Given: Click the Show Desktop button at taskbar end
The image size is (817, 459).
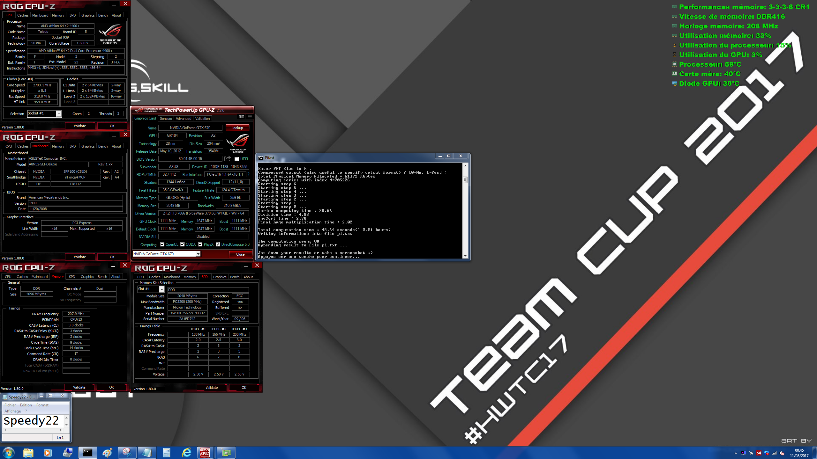Looking at the screenshot, I should coord(814,453).
